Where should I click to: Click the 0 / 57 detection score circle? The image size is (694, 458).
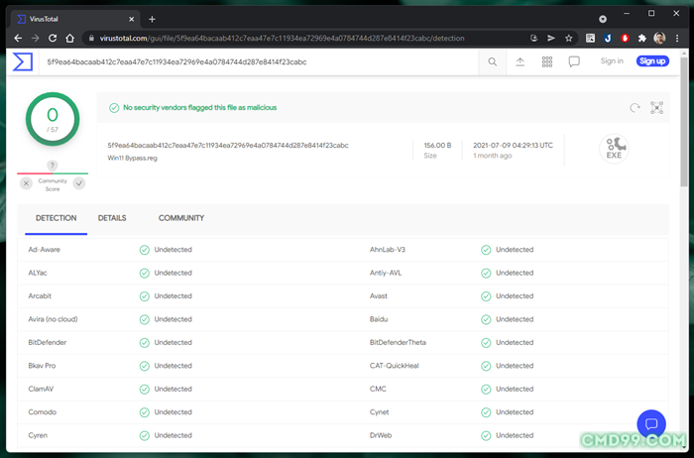53,119
